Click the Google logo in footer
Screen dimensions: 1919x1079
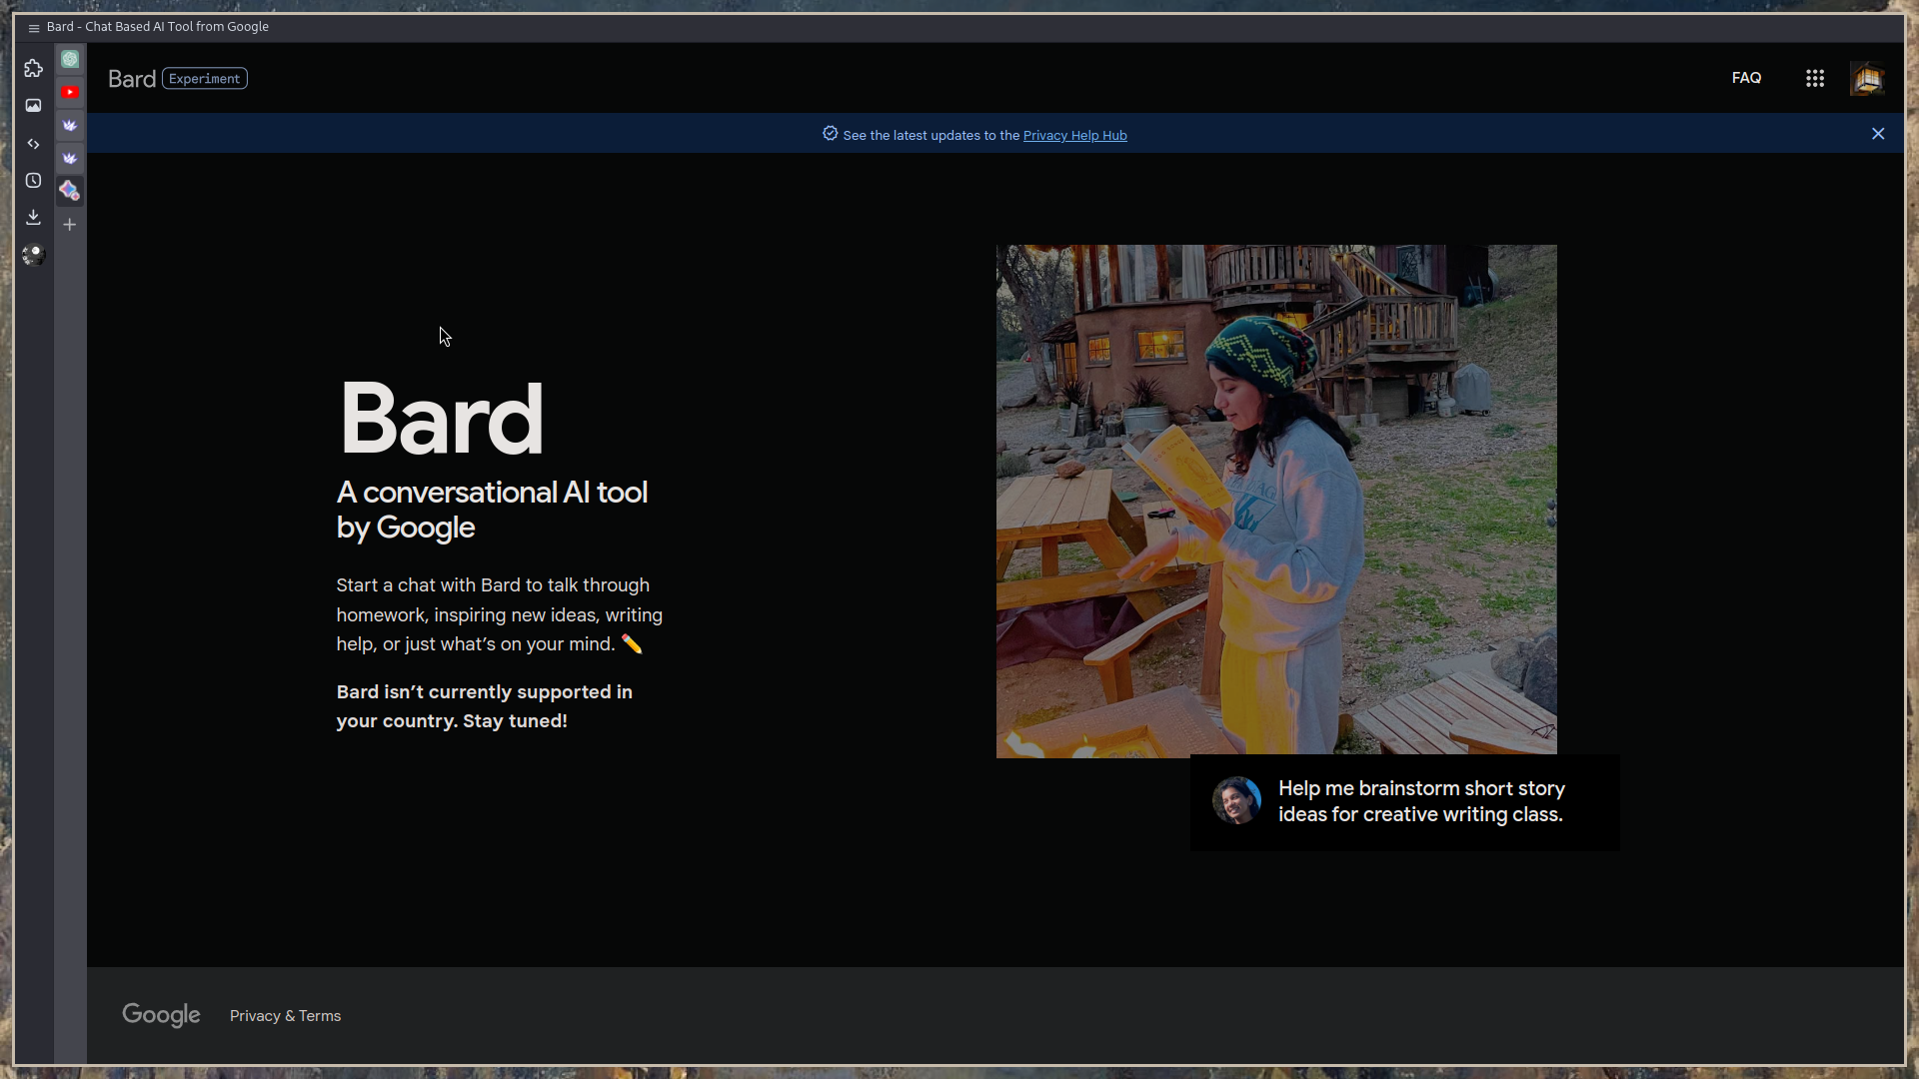tap(161, 1015)
